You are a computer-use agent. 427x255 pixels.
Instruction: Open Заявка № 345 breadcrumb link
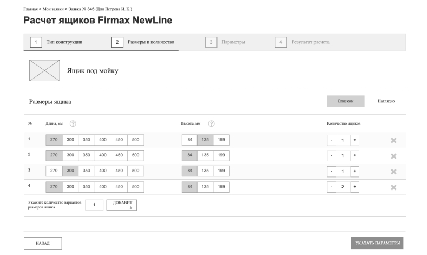[100, 9]
